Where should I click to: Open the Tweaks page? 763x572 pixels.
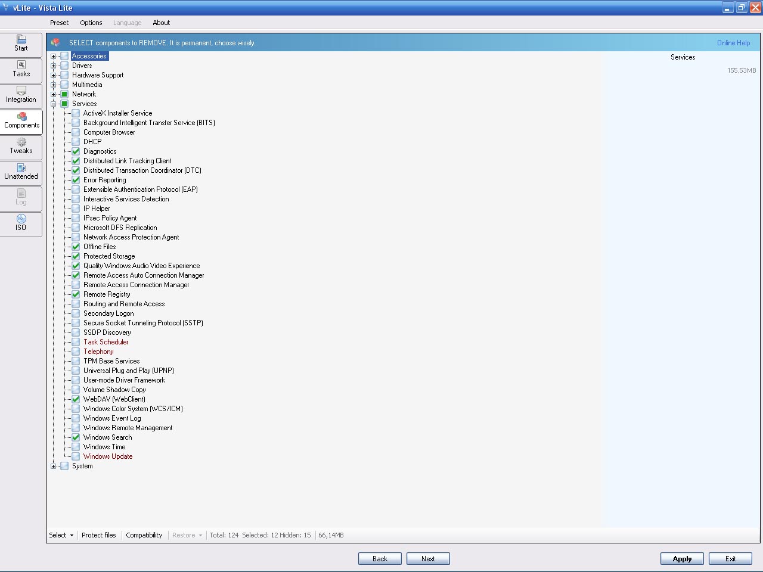(21, 147)
